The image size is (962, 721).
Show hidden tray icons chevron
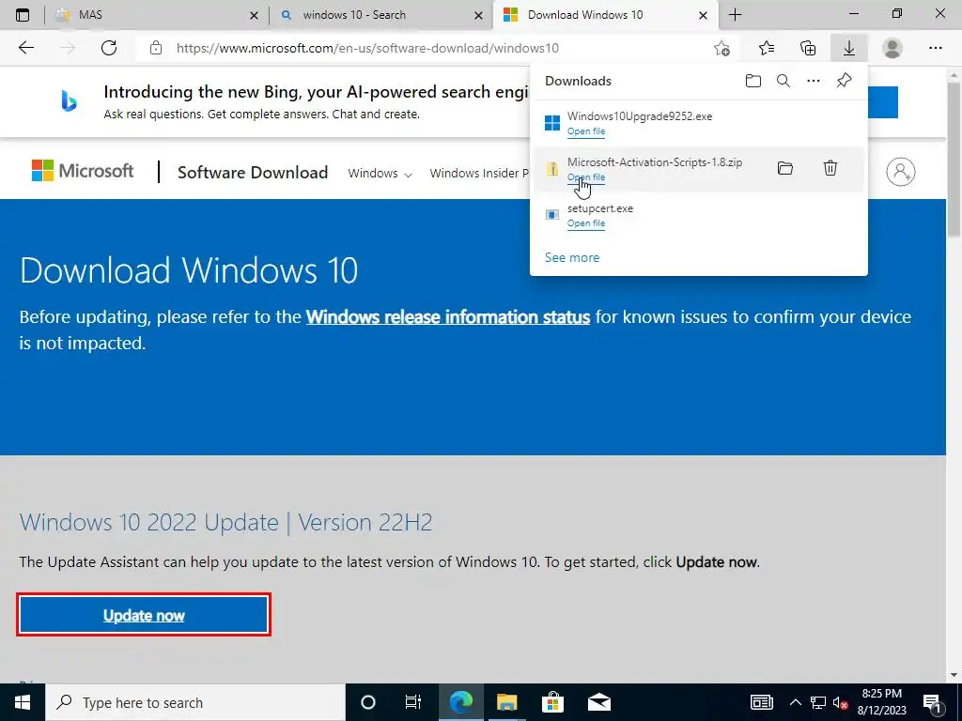[795, 702]
